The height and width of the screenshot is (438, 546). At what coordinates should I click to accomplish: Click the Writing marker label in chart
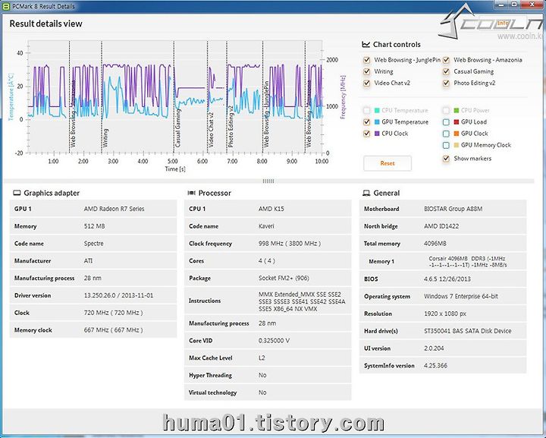tap(105, 137)
